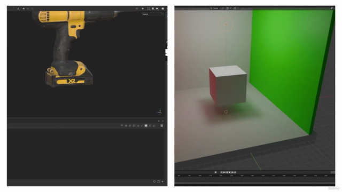
Task: Select the square shelf filter icon
Action: point(134,126)
